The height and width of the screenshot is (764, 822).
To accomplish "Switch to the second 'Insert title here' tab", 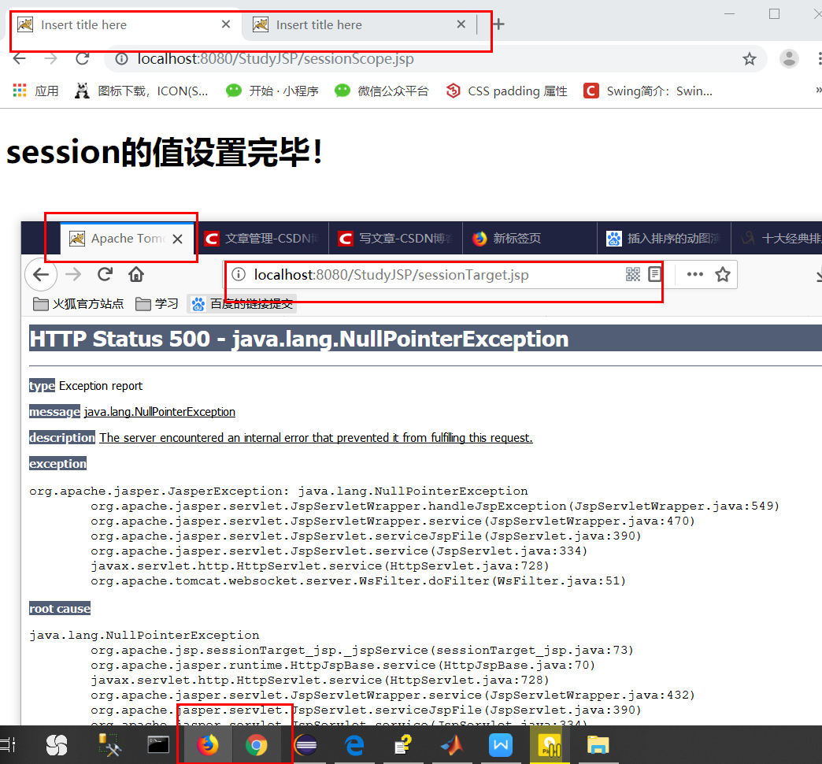I will (x=359, y=24).
